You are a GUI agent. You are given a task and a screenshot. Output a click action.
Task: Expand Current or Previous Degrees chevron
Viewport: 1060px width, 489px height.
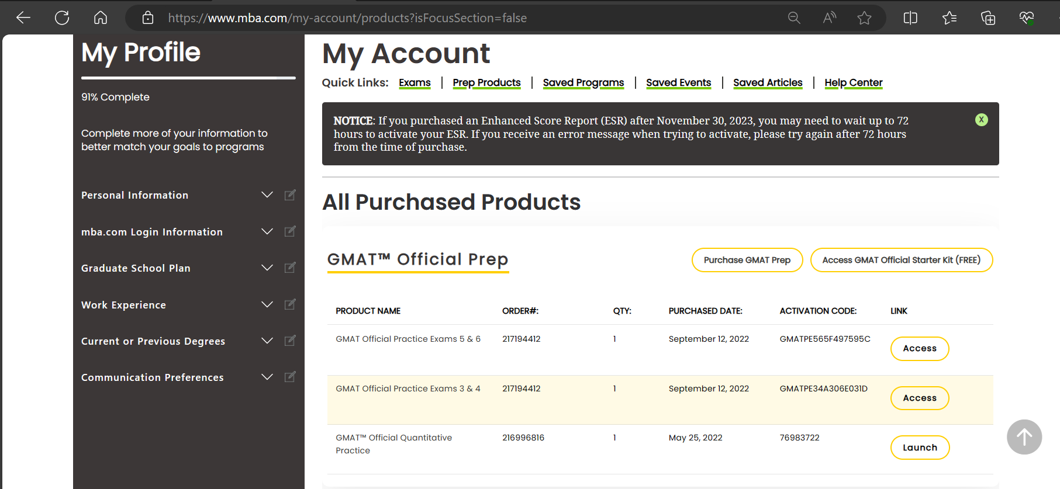pyautogui.click(x=267, y=341)
